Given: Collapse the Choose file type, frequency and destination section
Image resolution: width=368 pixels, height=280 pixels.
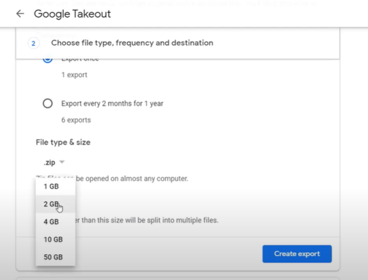Looking at the screenshot, I should 132,43.
